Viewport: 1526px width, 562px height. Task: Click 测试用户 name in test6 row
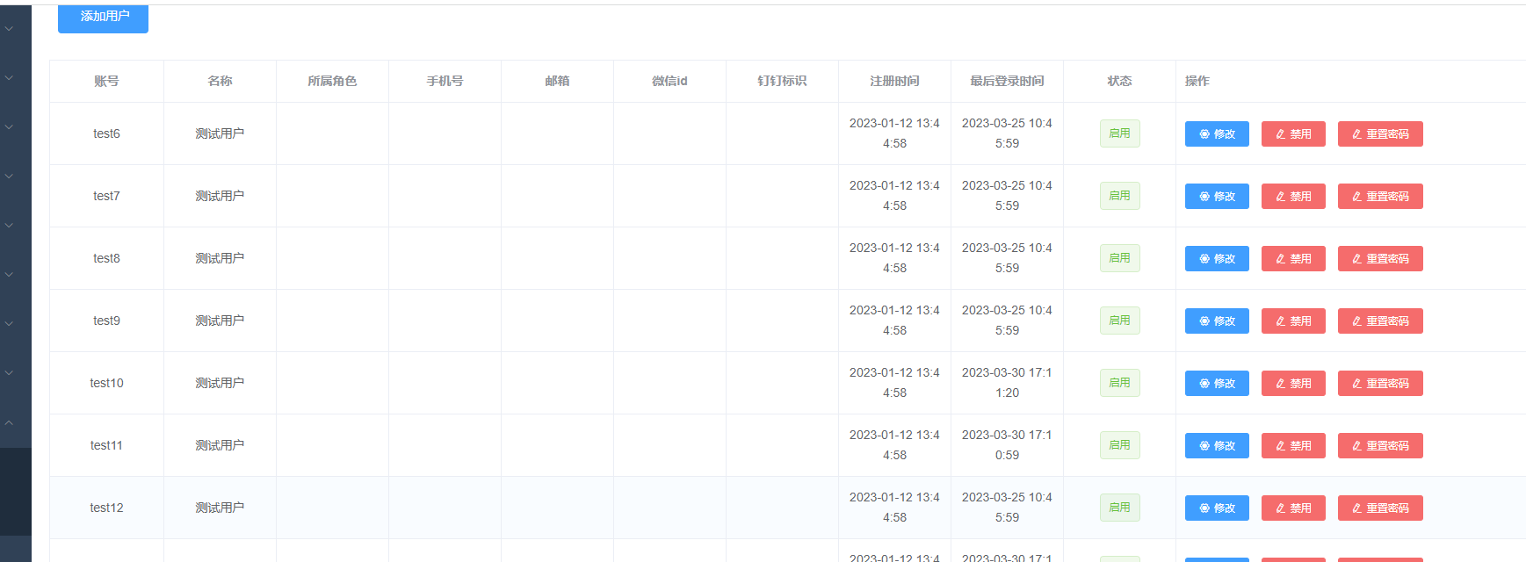[x=220, y=133]
